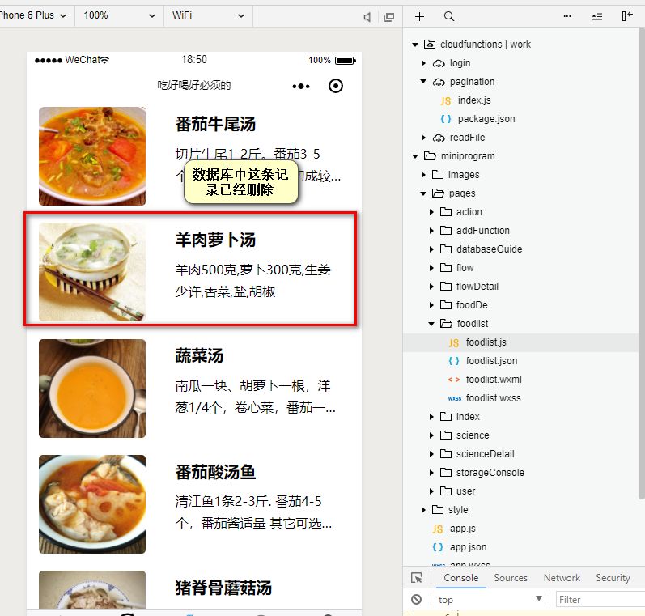Expand the style folder arrow
The width and height of the screenshot is (645, 616).
[x=423, y=510]
